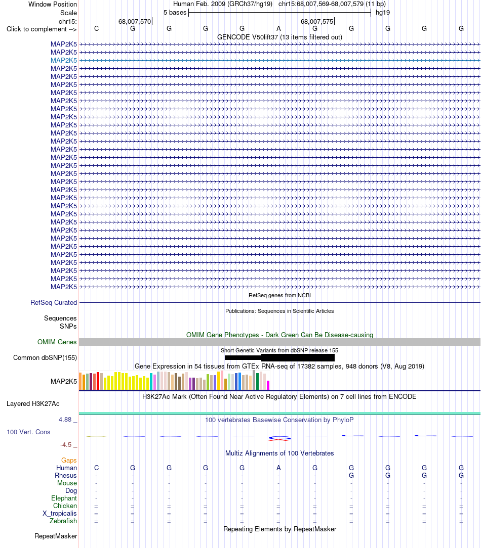Click the thin black dbSNP variant bar
This screenshot has width=481, height=548.
243,357
